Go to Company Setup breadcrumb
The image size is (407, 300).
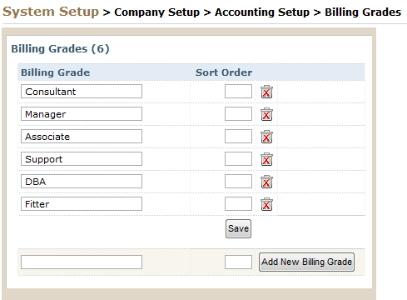[x=156, y=12]
